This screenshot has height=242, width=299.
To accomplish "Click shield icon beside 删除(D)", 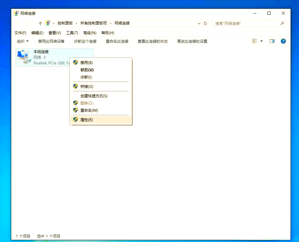I will pyautogui.click(x=75, y=103).
